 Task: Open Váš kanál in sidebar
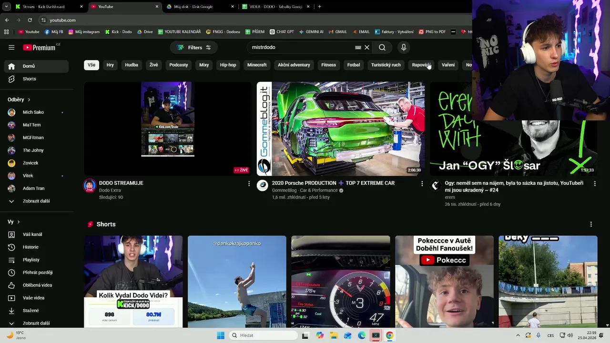[36, 234]
